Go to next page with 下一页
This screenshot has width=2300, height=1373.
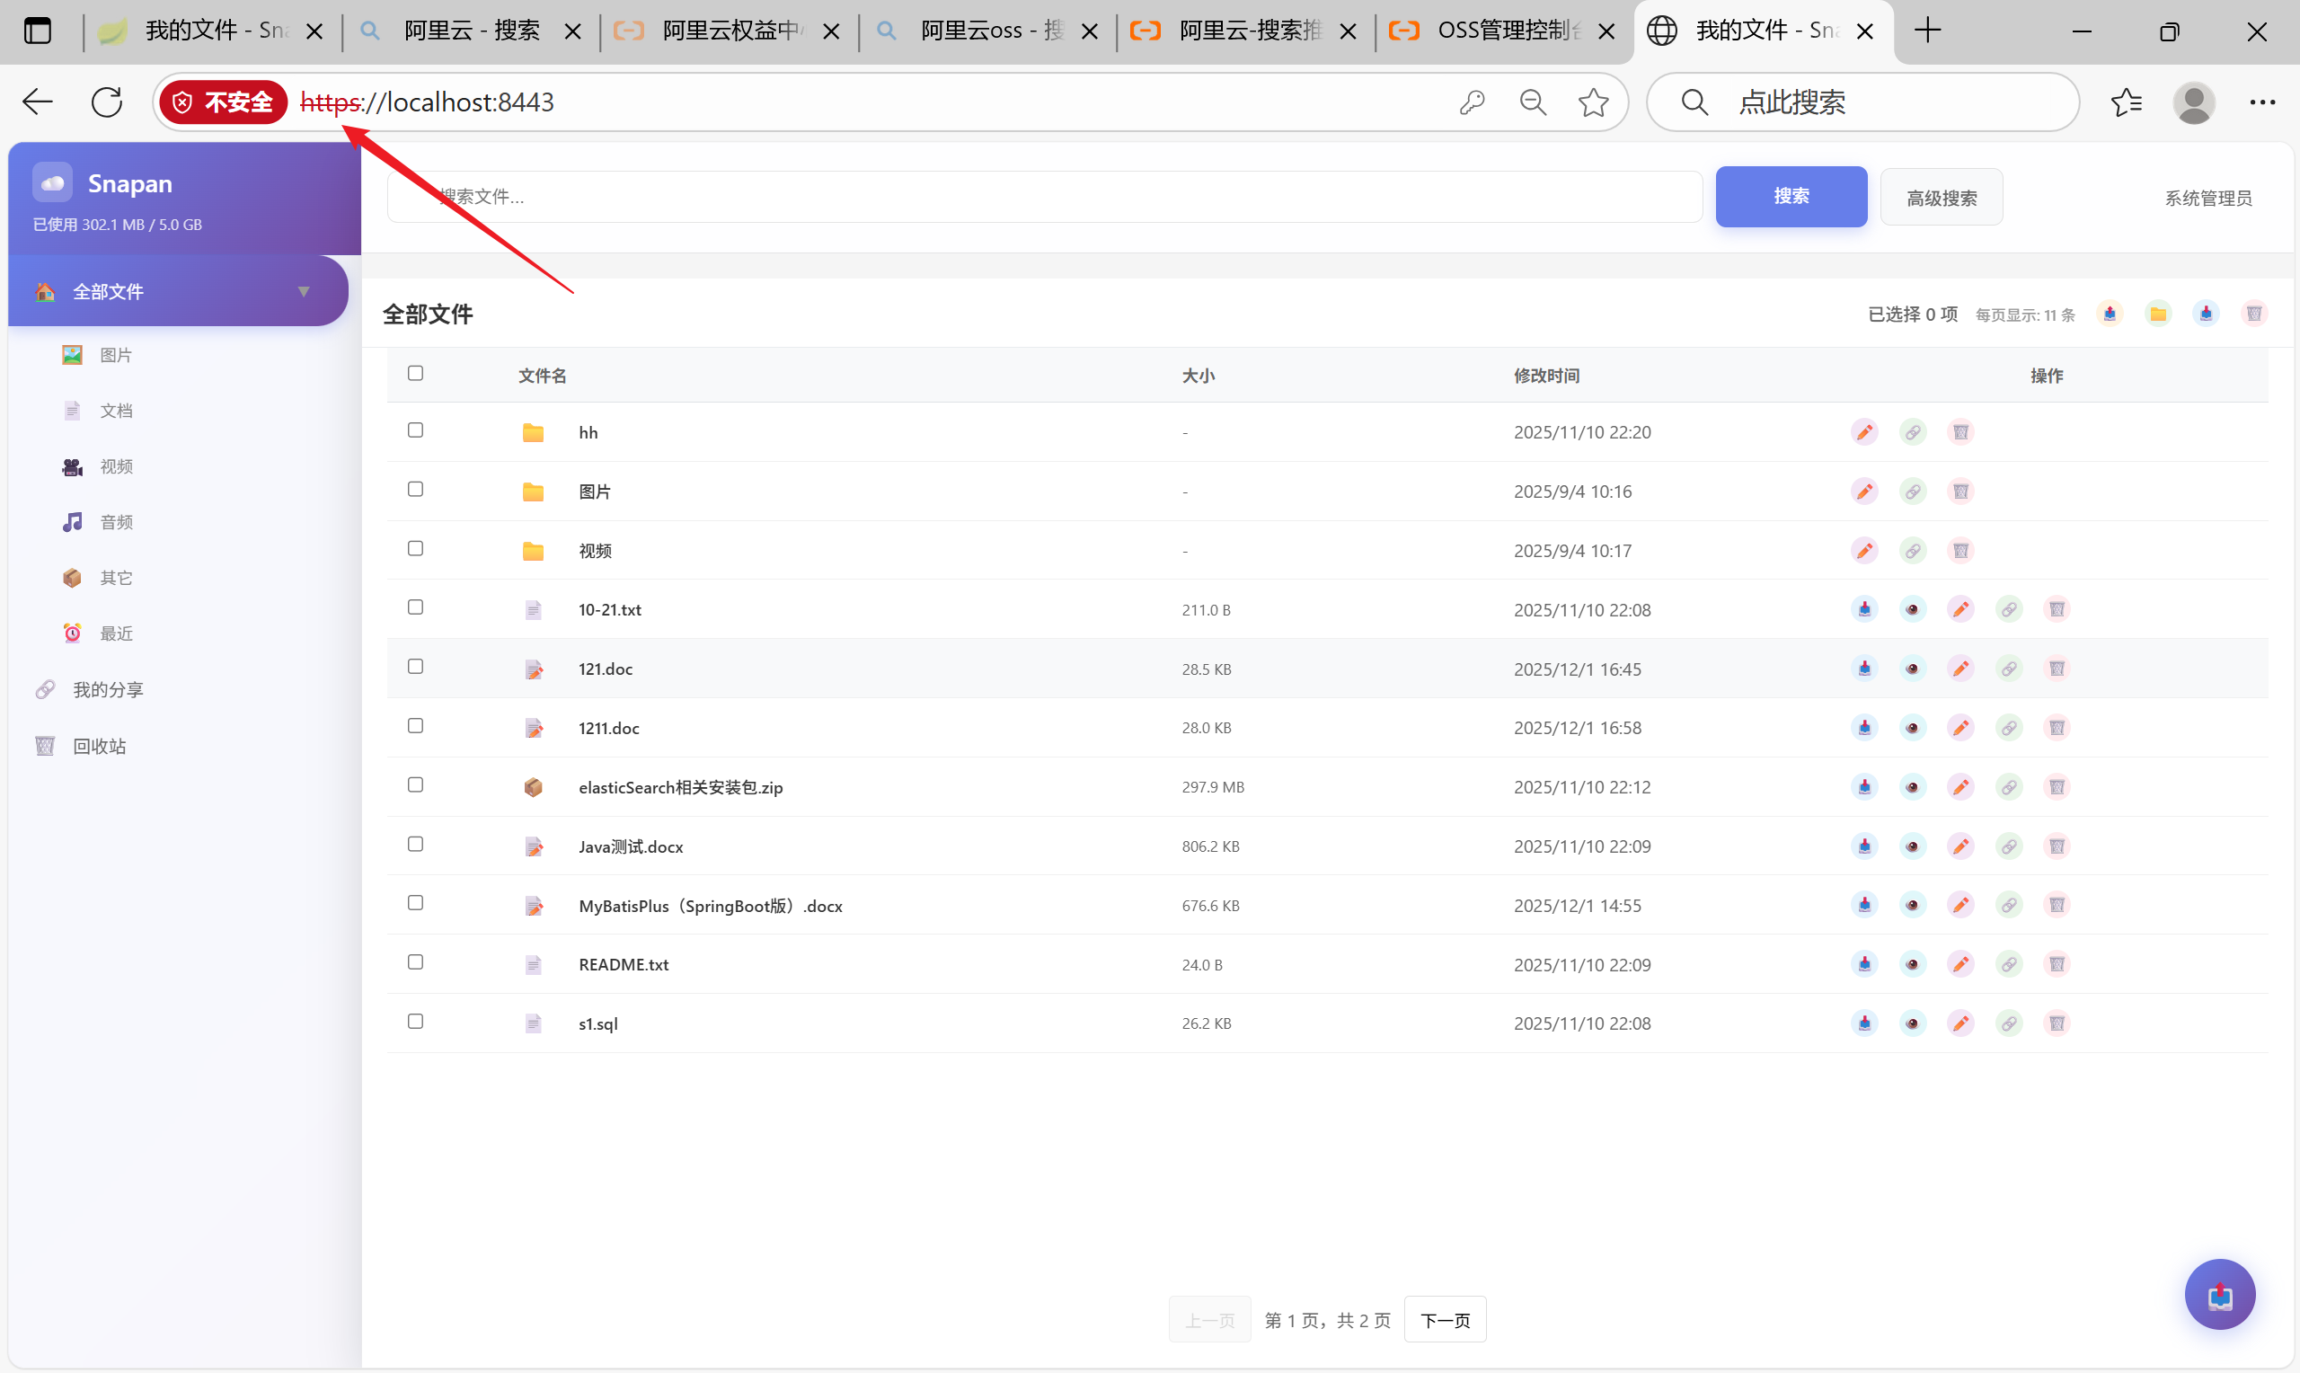[1445, 1320]
